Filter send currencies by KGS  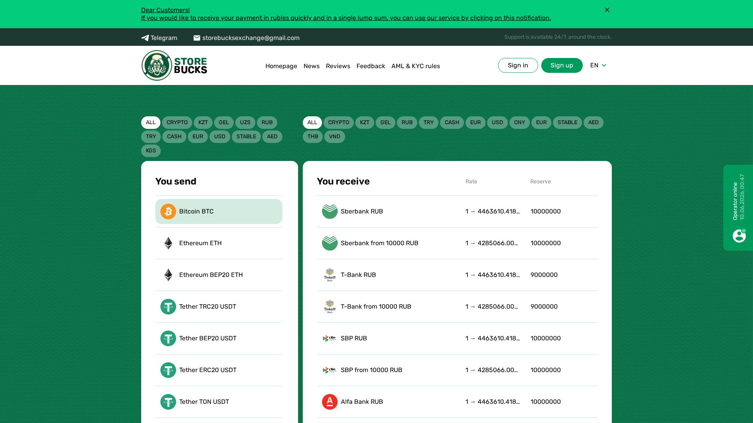(151, 151)
